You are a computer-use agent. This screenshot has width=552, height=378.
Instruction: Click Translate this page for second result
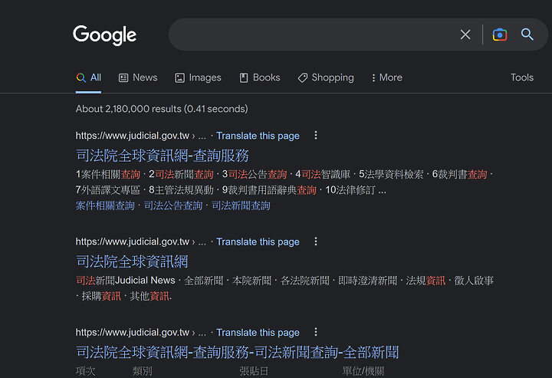[258, 242]
